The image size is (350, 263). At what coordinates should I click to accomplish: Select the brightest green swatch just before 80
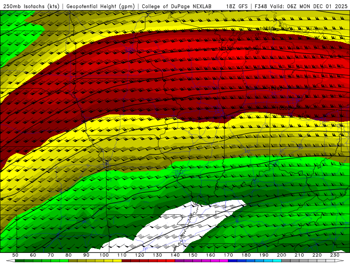(x=64, y=260)
